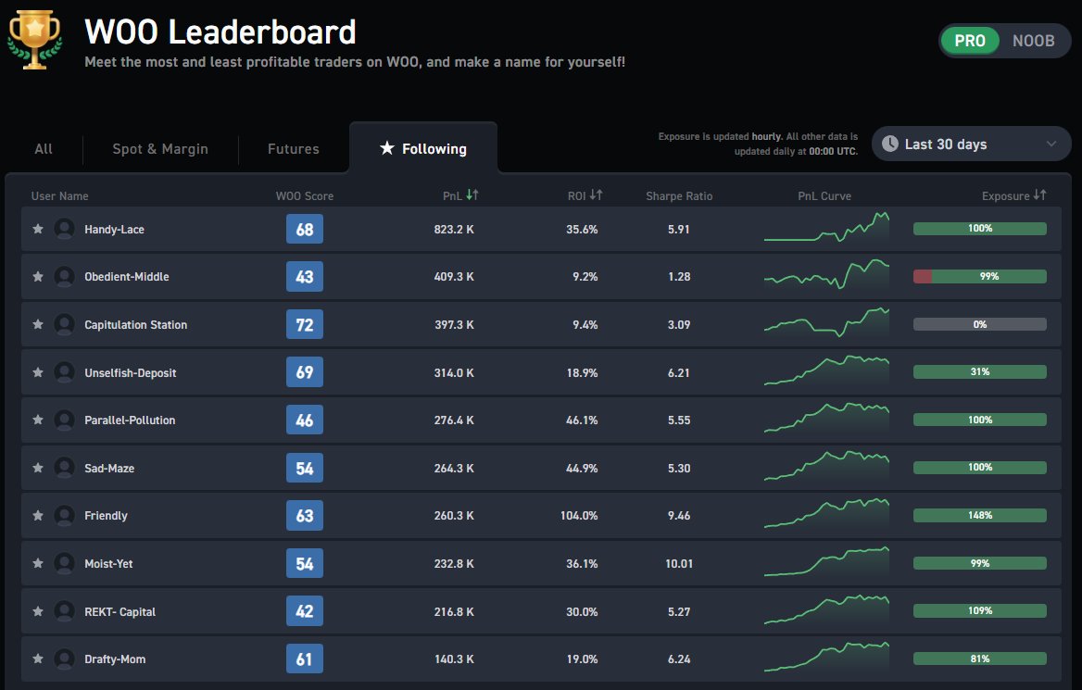Click Parallel-Pollution's profile avatar
The image size is (1082, 690).
[64, 420]
